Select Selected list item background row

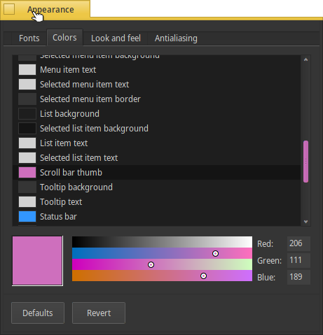(156, 129)
